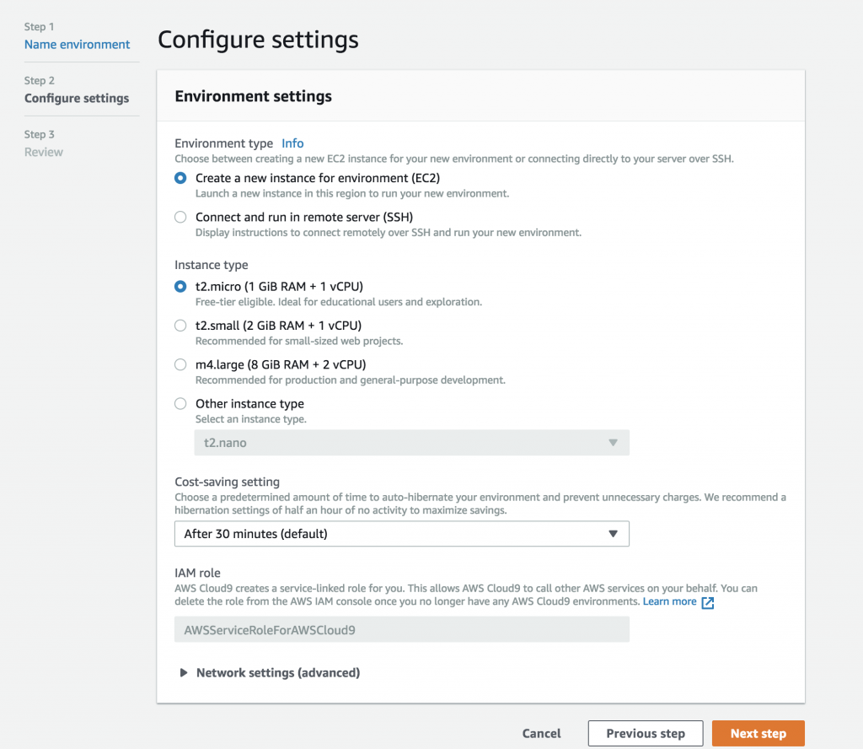Select Connect and run in remote server (SSH)
This screenshot has width=863, height=749.
(x=180, y=217)
